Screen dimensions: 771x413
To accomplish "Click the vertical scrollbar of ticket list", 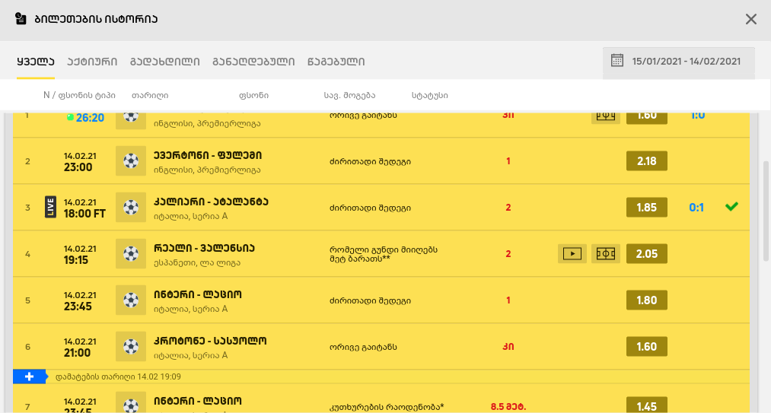I will click(765, 211).
